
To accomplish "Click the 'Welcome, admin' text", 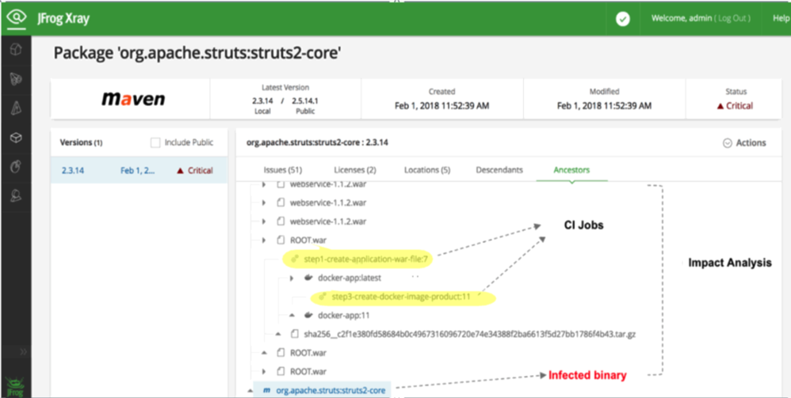I will (x=682, y=18).
